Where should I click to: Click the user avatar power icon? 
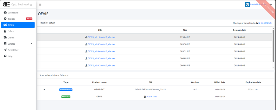[x=247, y=5]
